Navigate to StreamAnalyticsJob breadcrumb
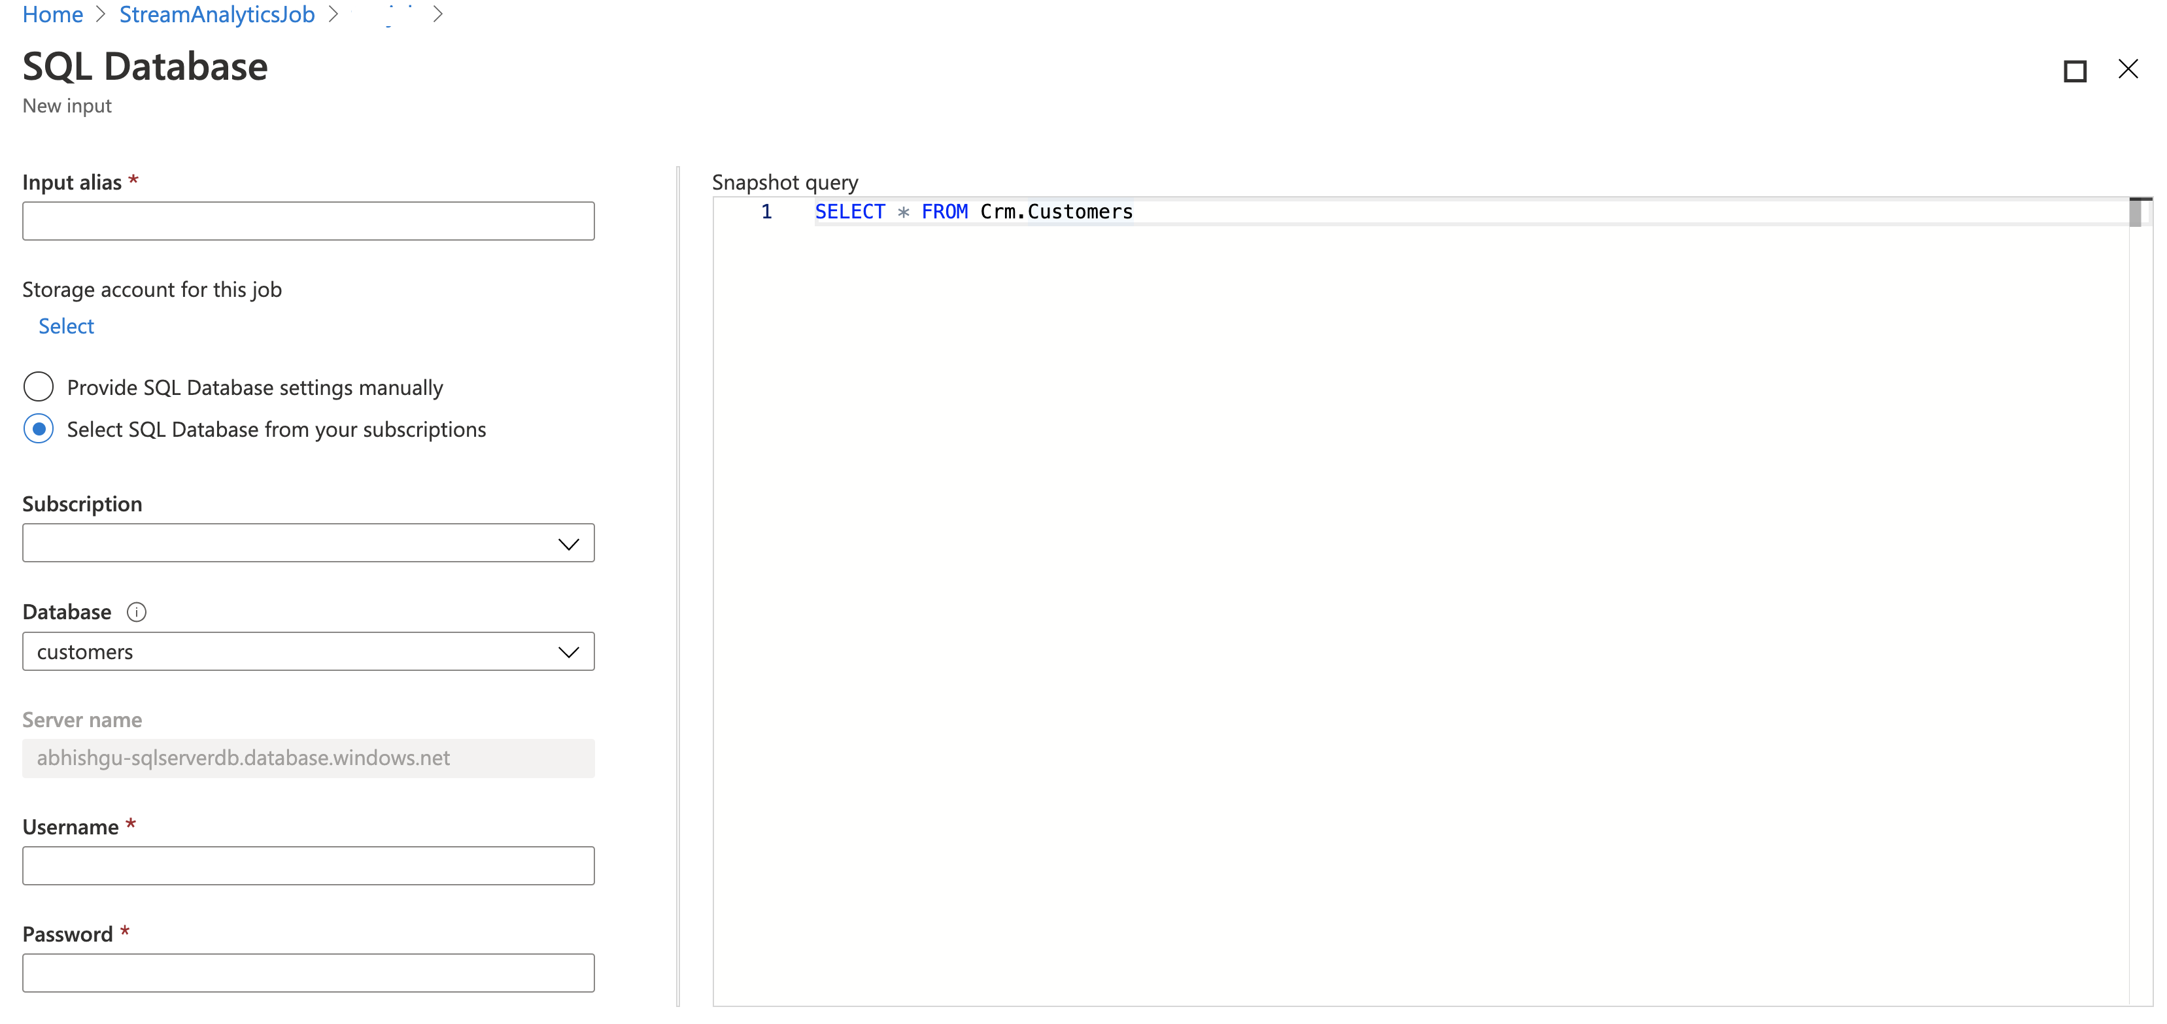Screen dimensions: 2167x1024 coord(217,14)
